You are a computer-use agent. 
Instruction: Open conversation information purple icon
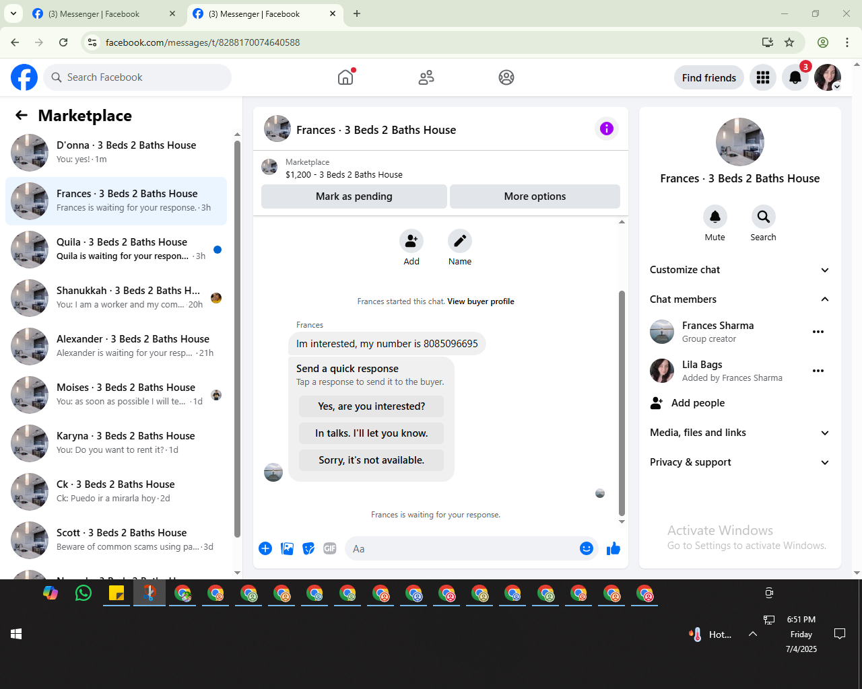(x=607, y=129)
